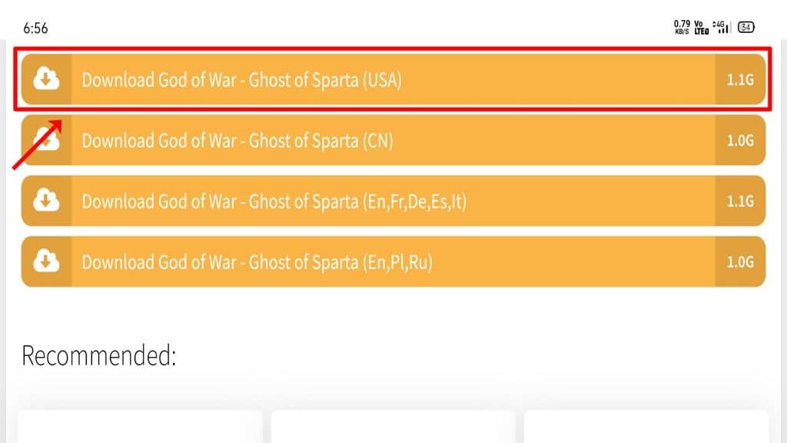The height and width of the screenshot is (443, 787).
Task: Tap the cloud icon for the En,Fr,De,Es,It version
Action: tap(46, 201)
